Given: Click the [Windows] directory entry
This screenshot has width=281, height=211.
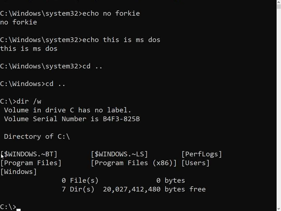Looking at the screenshot, I should (18, 172).
